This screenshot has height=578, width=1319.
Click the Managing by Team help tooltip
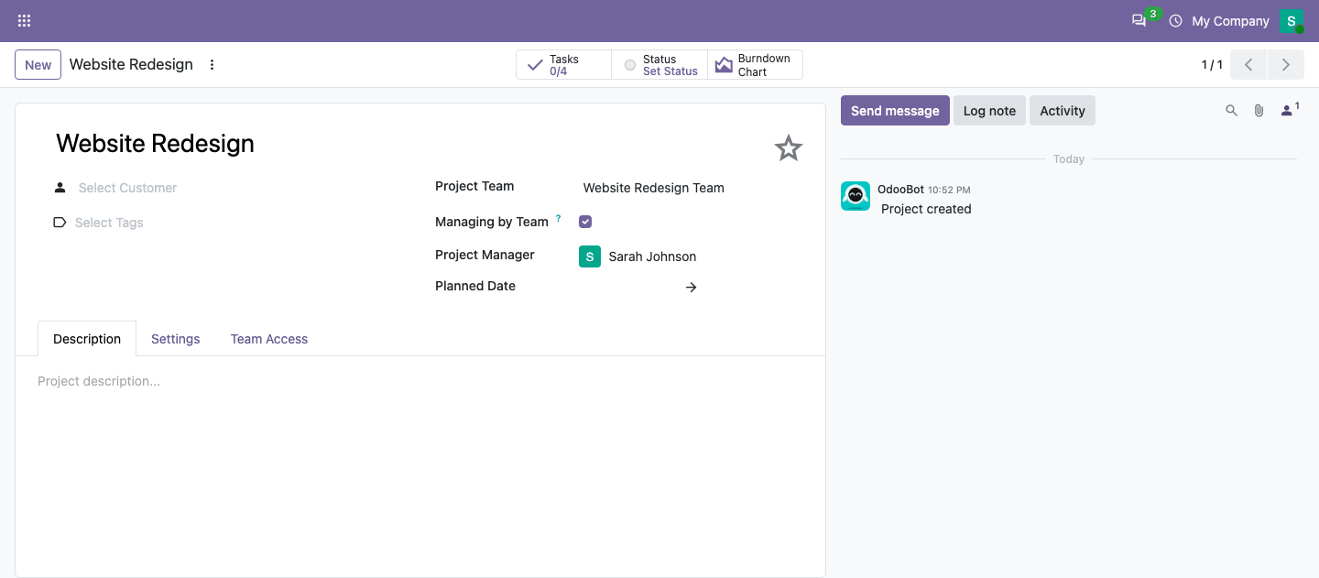pos(559,218)
